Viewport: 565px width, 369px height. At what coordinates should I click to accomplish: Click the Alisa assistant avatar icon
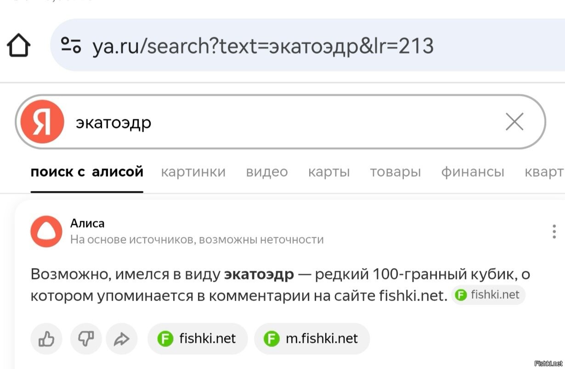pyautogui.click(x=46, y=231)
